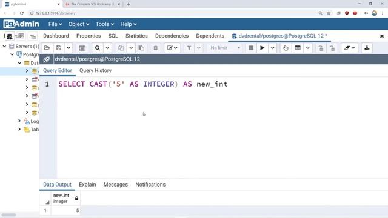Switch to the Dependents tab
The width and height of the screenshot is (388, 218).
(210, 36)
